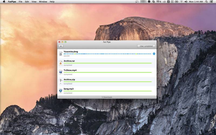Click the Yosemite.dmg segmented progress bar
This screenshot has height=135, width=216.
107,54
